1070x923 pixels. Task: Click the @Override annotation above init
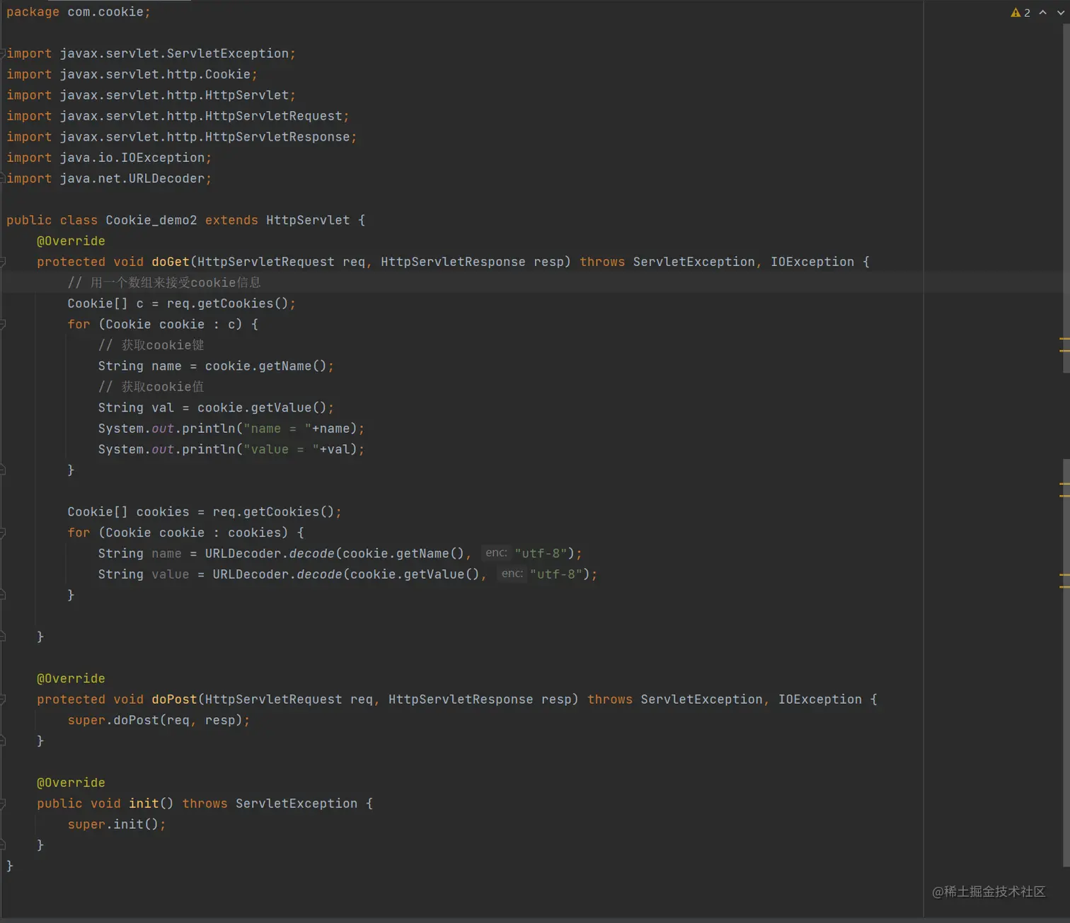(71, 783)
